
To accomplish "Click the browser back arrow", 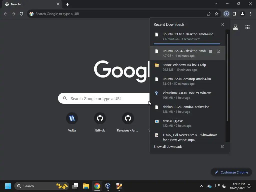I will click(x=5, y=14).
